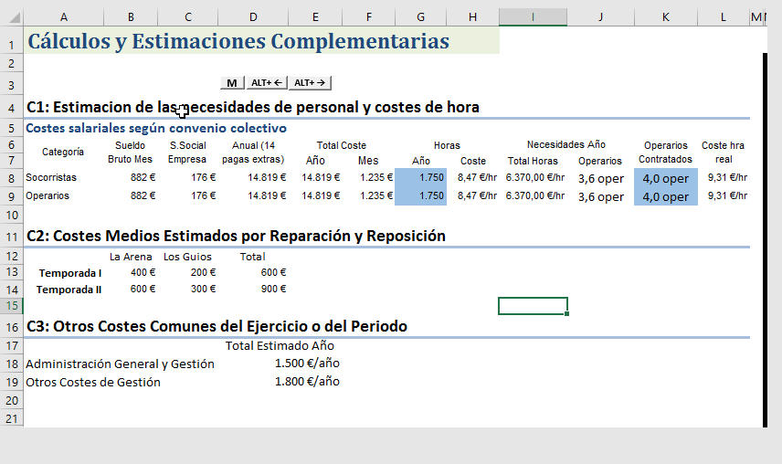The image size is (782, 464).
Task: Click the 6.370,00 €/hr total hours cell for Operarios
Action: click(x=535, y=196)
